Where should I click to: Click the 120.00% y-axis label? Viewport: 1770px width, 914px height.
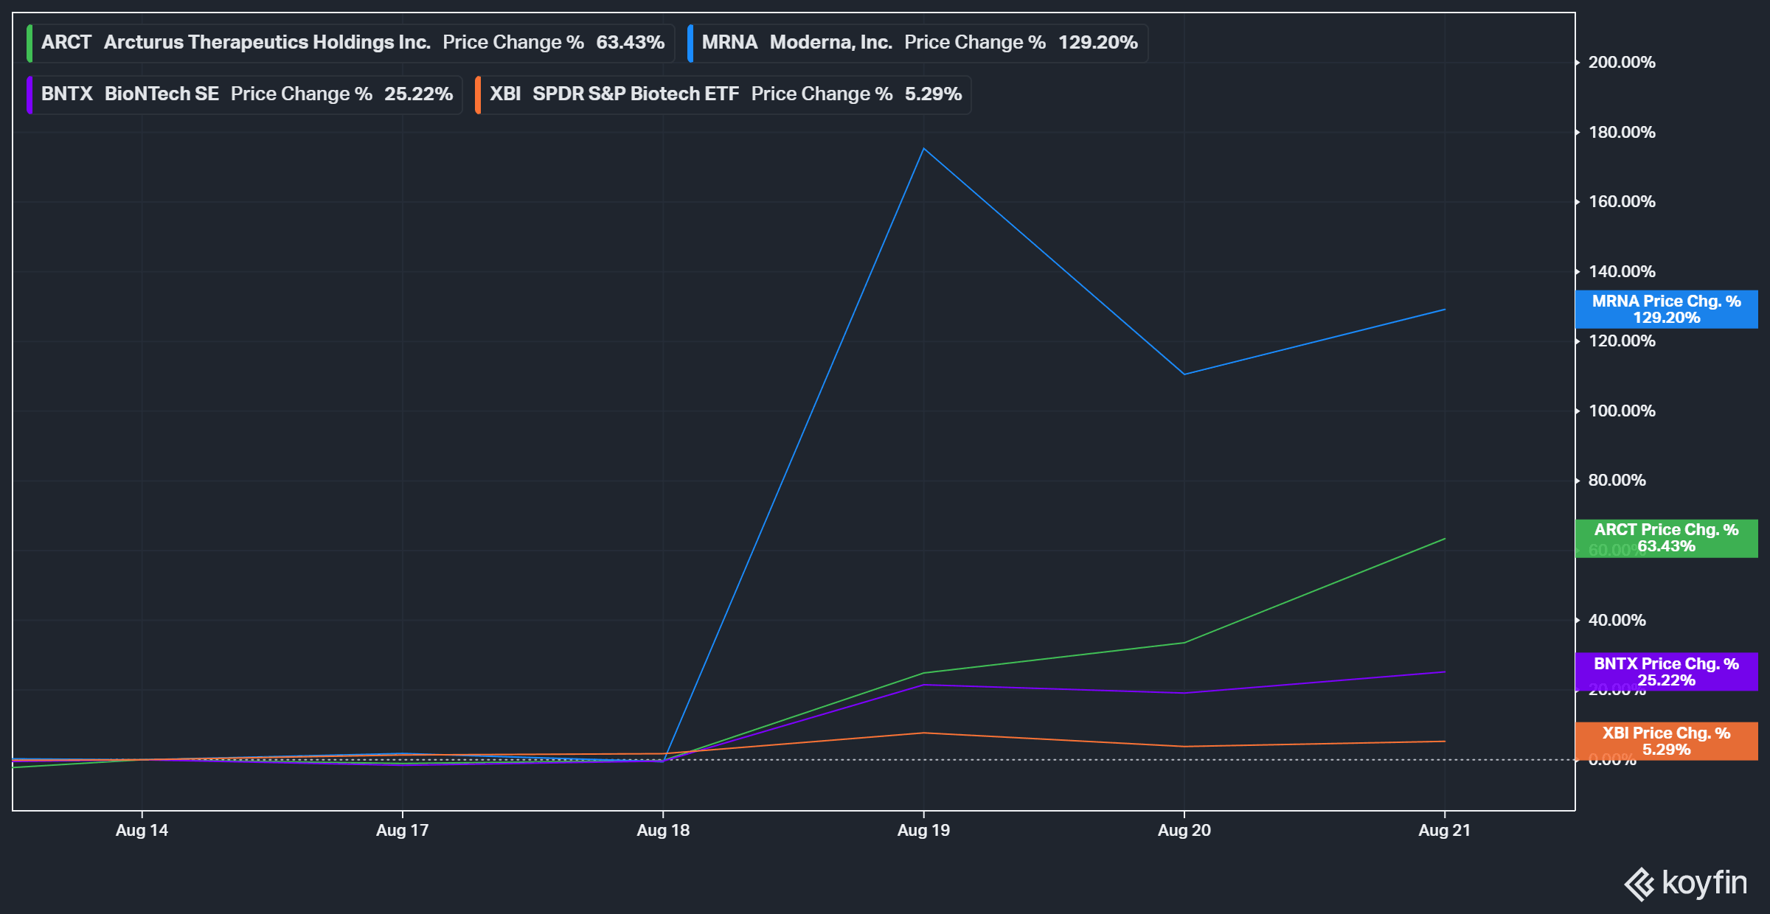click(x=1622, y=341)
